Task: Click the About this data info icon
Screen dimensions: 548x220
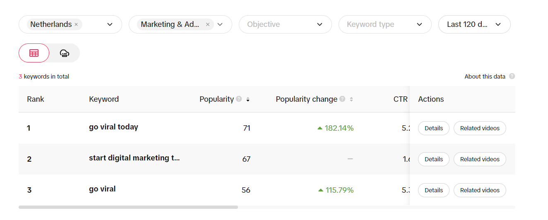Action: pos(512,77)
